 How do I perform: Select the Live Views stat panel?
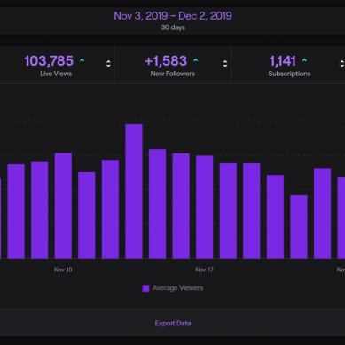tap(56, 65)
